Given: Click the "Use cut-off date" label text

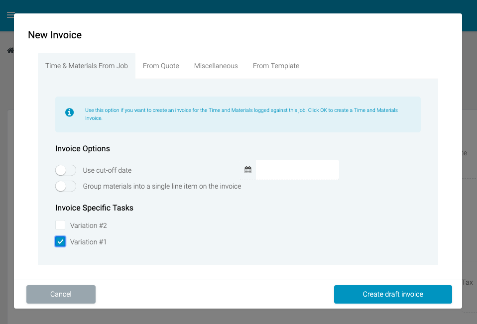Looking at the screenshot, I should click(107, 170).
